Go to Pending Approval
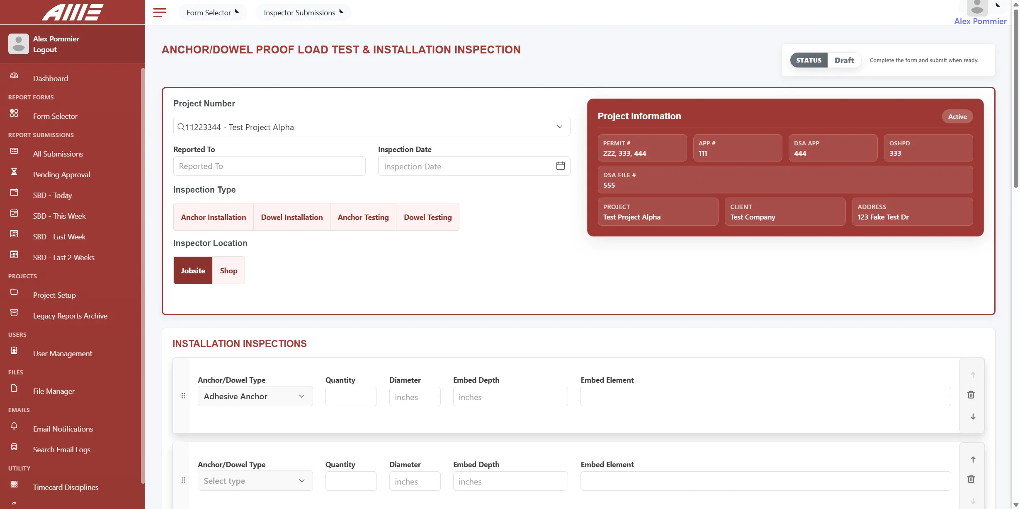 coord(61,174)
